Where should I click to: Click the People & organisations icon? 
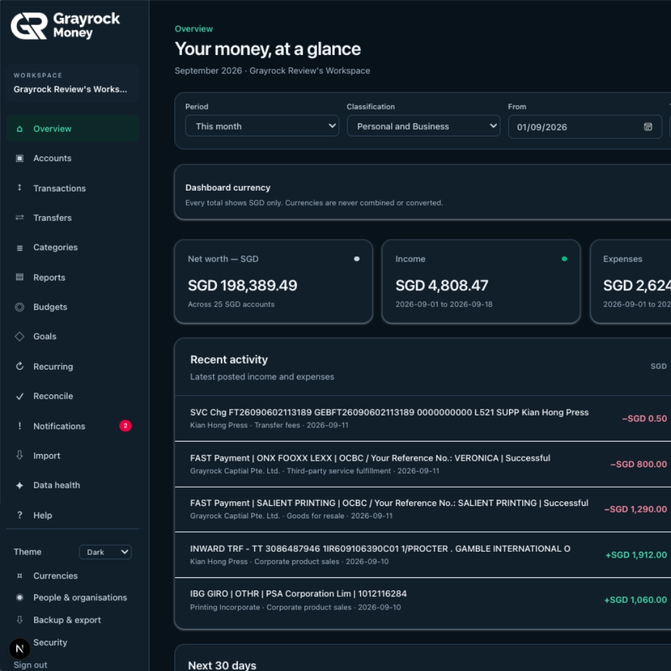click(x=19, y=598)
